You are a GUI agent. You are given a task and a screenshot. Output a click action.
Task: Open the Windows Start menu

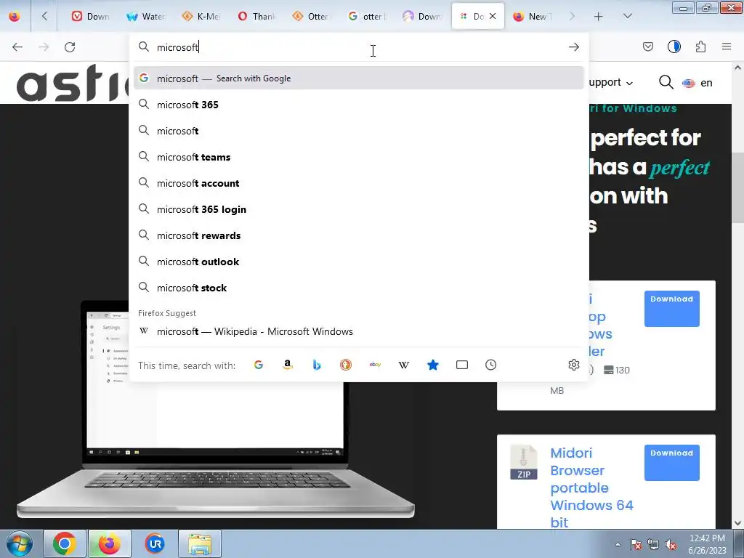(20, 543)
